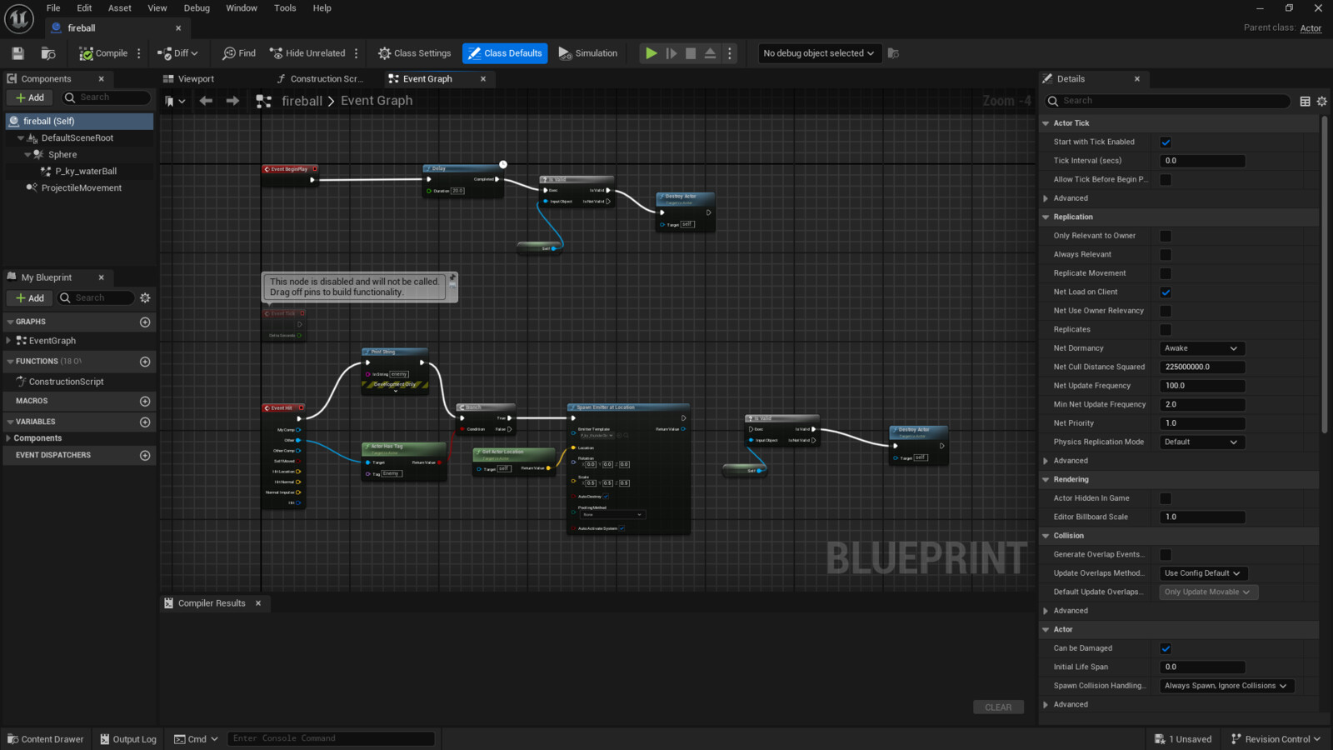Click the Save blueprint icon

tap(17, 53)
